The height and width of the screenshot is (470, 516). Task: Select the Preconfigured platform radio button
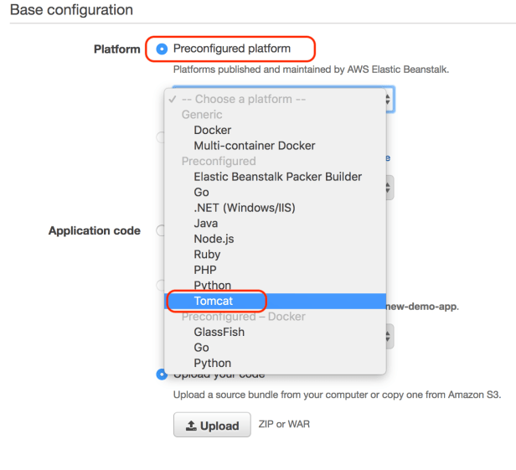(x=163, y=49)
